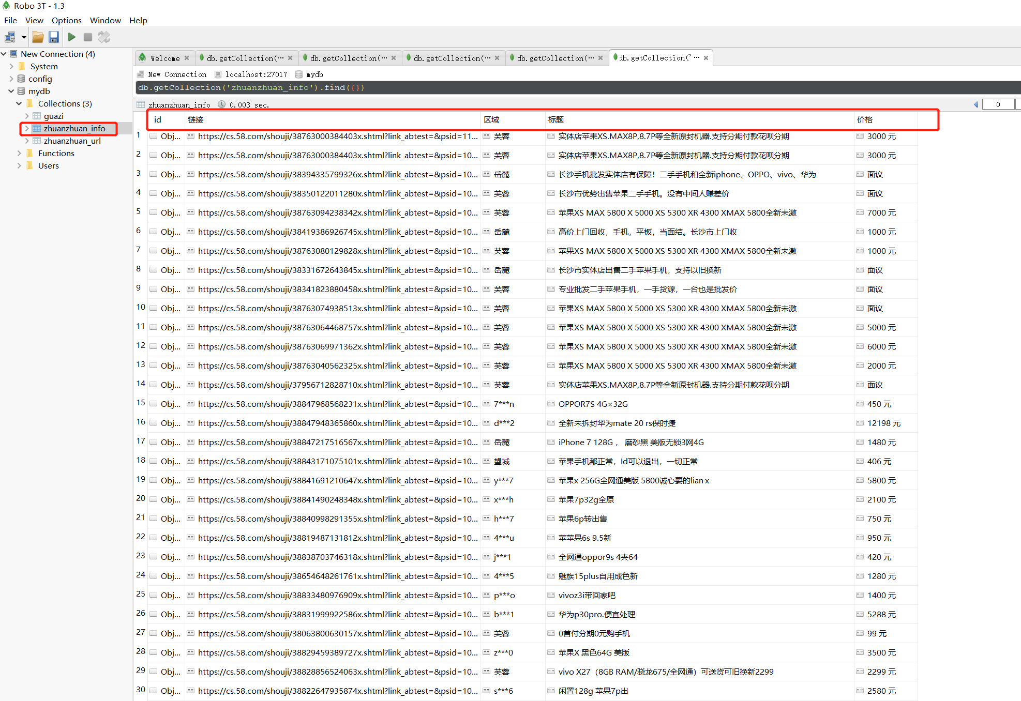Close the Welcome tab
Image resolution: width=1021 pixels, height=701 pixels.
click(x=187, y=58)
